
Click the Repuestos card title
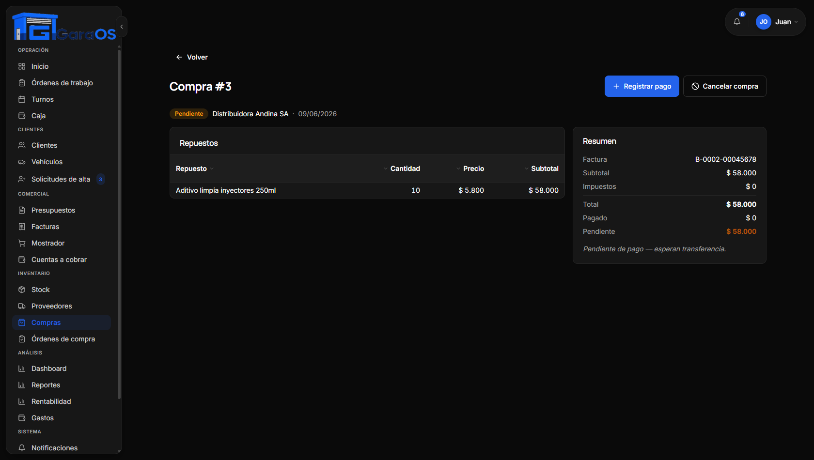(x=199, y=143)
